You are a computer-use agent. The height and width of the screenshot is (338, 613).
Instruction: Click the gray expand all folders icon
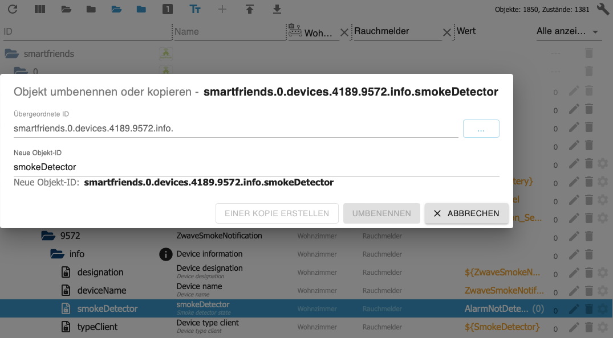point(67,9)
